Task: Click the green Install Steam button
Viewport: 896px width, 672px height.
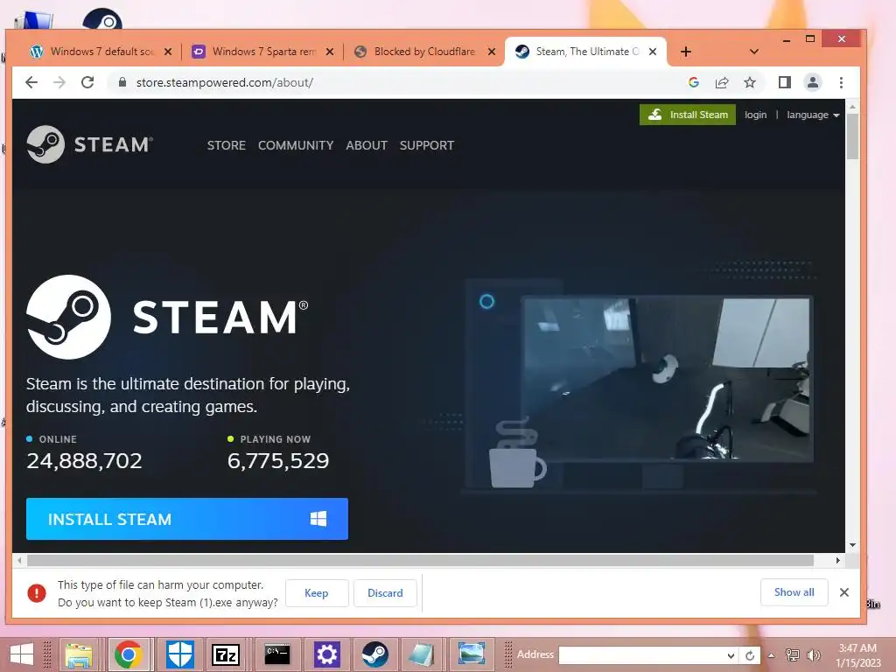Action: point(688,115)
